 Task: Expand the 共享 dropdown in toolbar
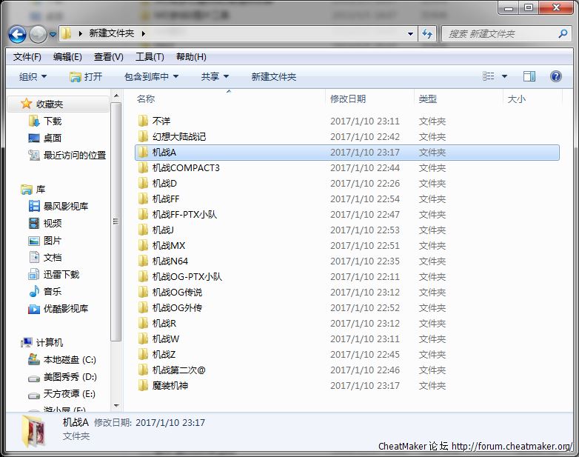[x=215, y=76]
